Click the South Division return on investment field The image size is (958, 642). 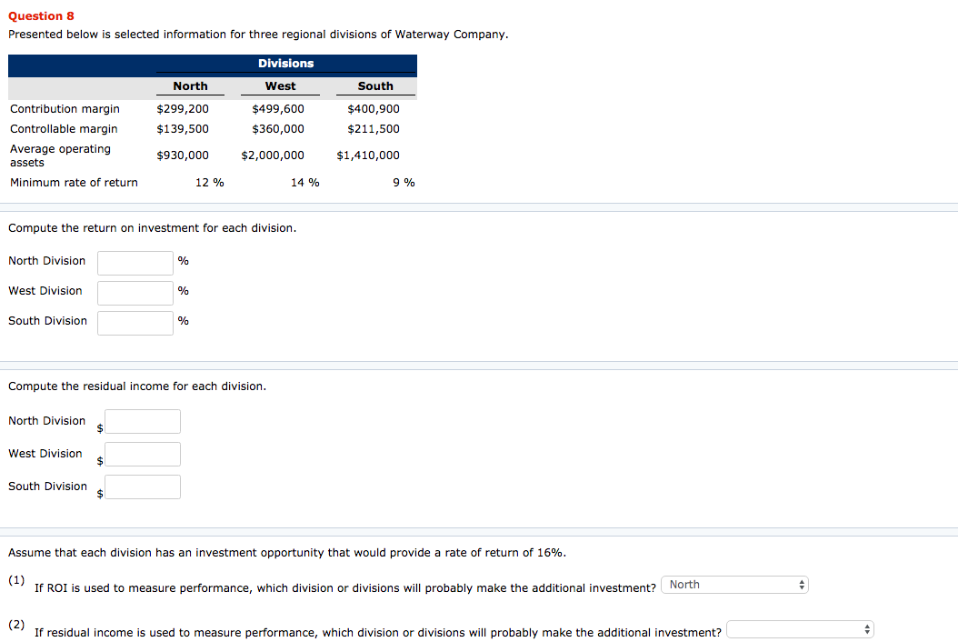135,323
